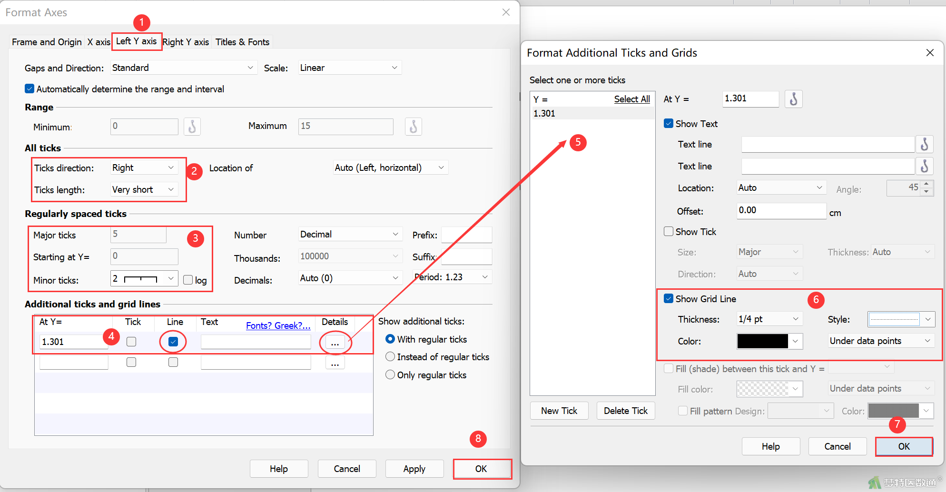Click OK in Format Axes dialog

tap(481, 469)
